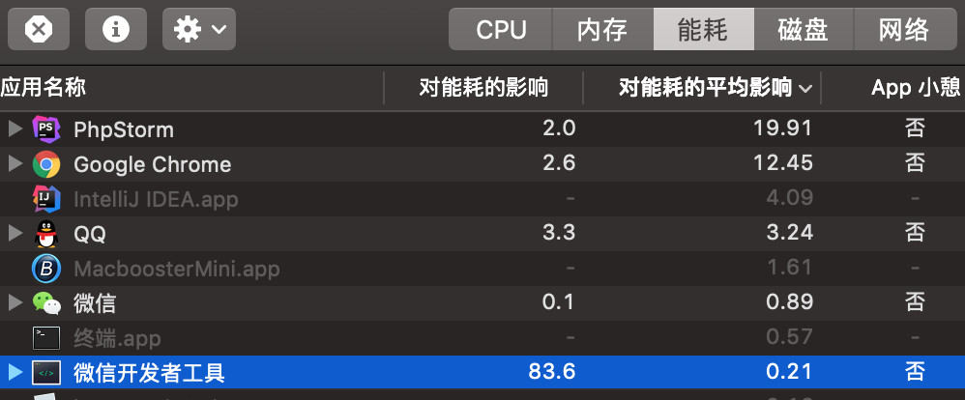Viewport: 965px width, 400px height.
Task: Click the QQ penguin icon
Action: coord(46,234)
